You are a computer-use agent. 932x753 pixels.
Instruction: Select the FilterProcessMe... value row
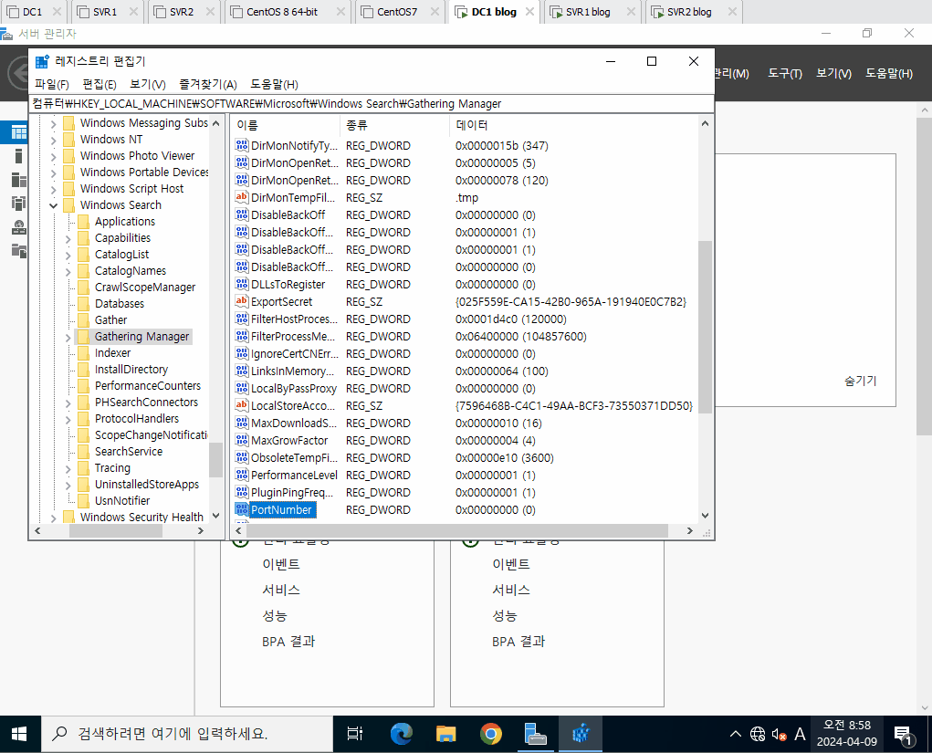click(464, 337)
